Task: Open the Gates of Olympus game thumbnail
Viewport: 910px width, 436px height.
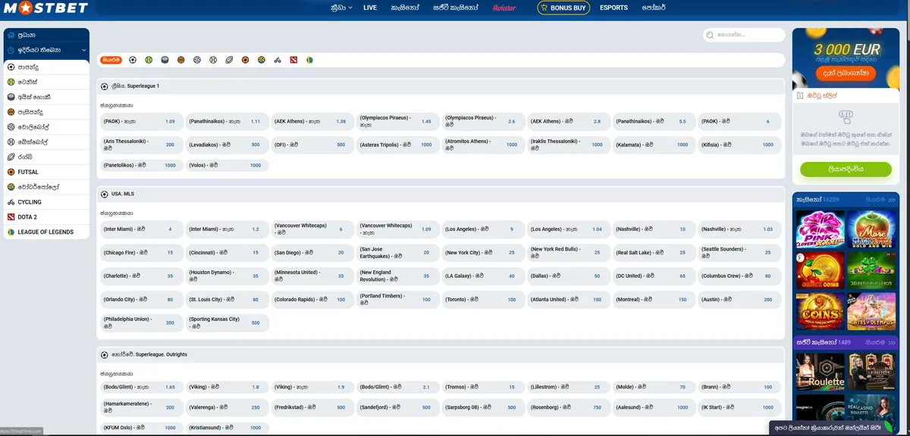Action: point(870,312)
